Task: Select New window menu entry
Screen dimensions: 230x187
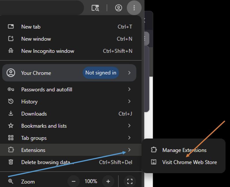Action: tap(71, 39)
